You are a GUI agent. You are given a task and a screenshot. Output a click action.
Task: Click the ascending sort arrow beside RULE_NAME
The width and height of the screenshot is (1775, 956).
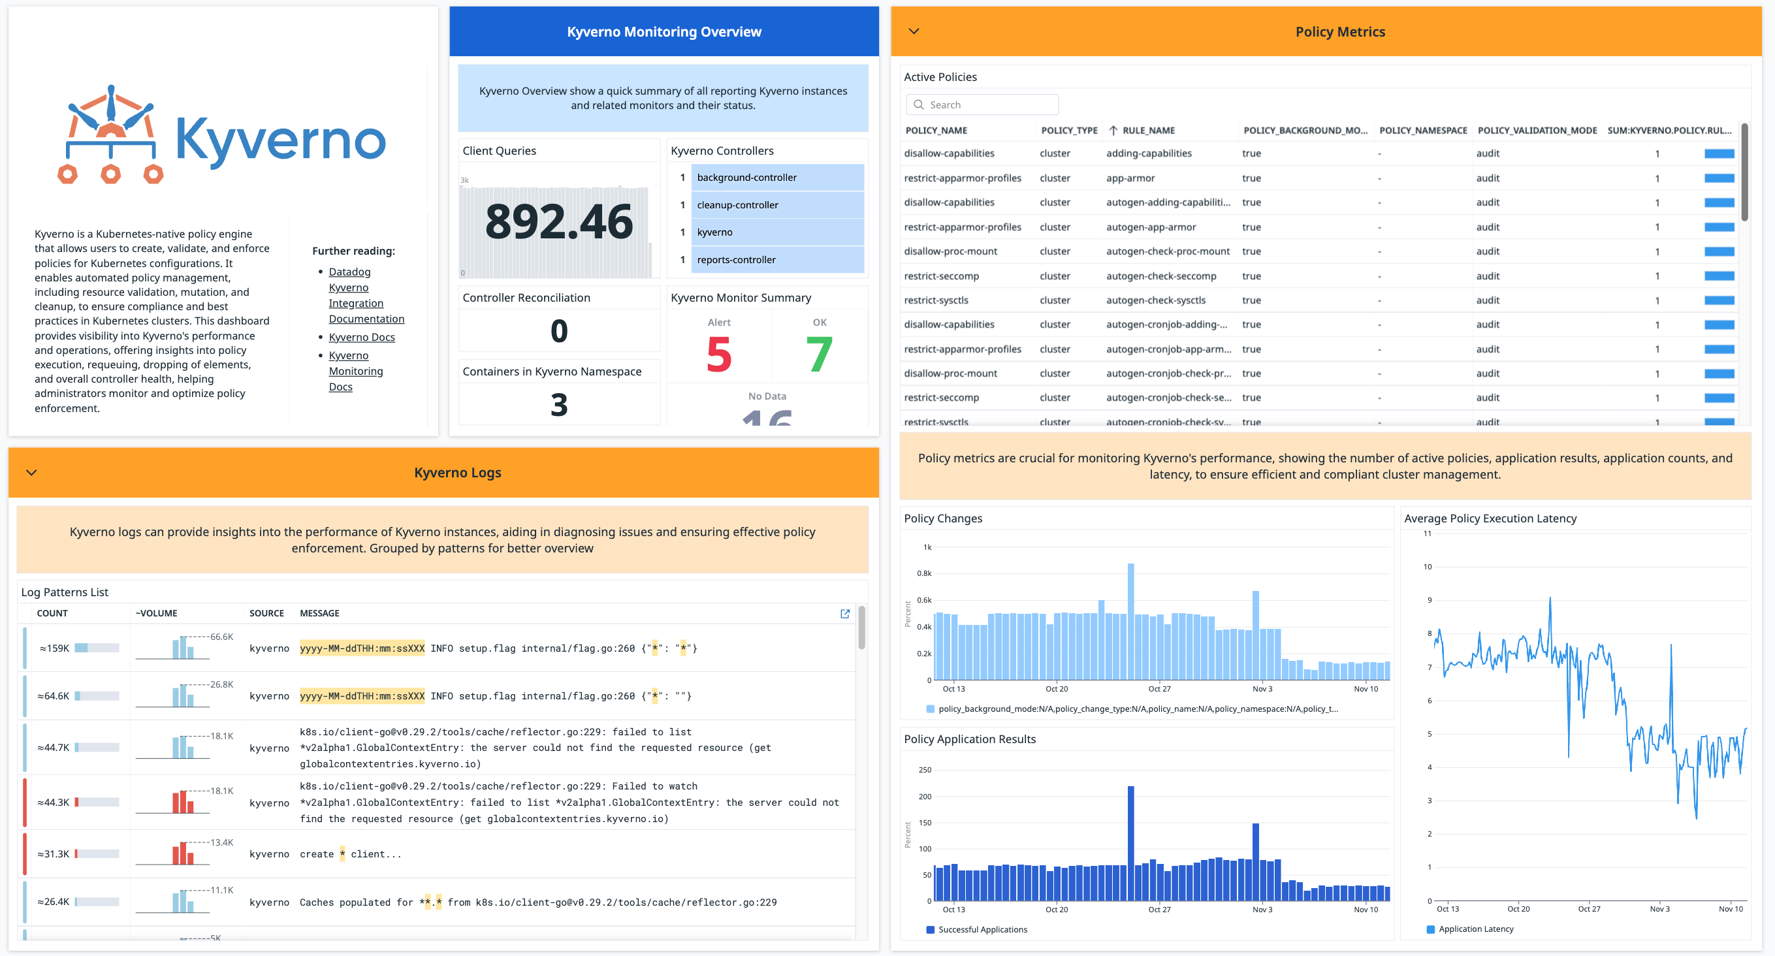(1114, 129)
